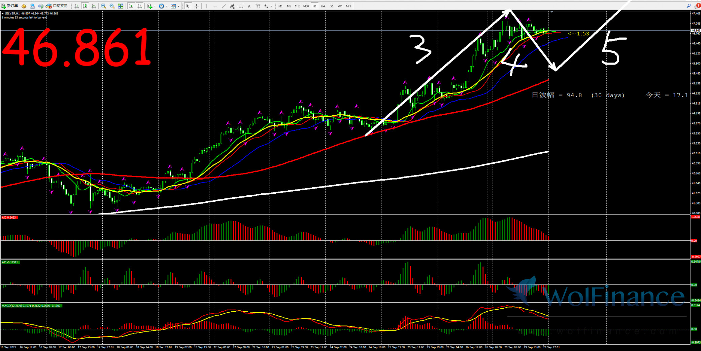This screenshot has height=351, width=701.
Task: Switch to the H4 timeframe
Action: [323, 6]
